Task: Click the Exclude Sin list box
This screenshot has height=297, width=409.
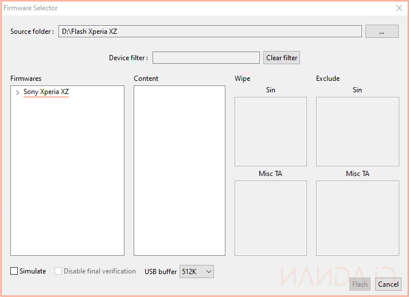Action: tap(357, 131)
